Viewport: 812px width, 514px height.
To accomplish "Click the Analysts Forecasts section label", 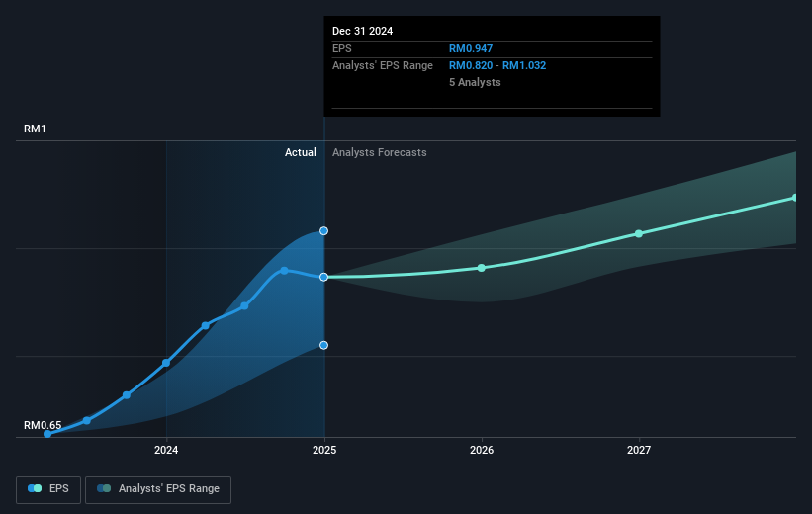I will (x=380, y=152).
